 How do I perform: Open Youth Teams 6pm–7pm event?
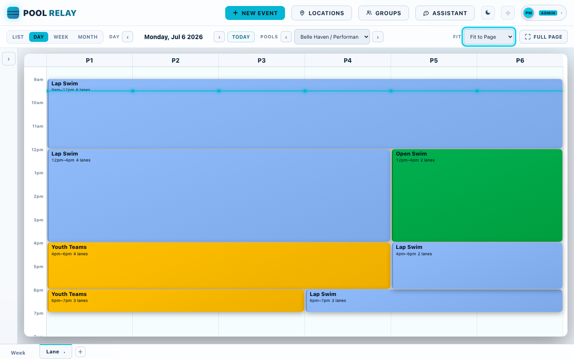pos(176,301)
